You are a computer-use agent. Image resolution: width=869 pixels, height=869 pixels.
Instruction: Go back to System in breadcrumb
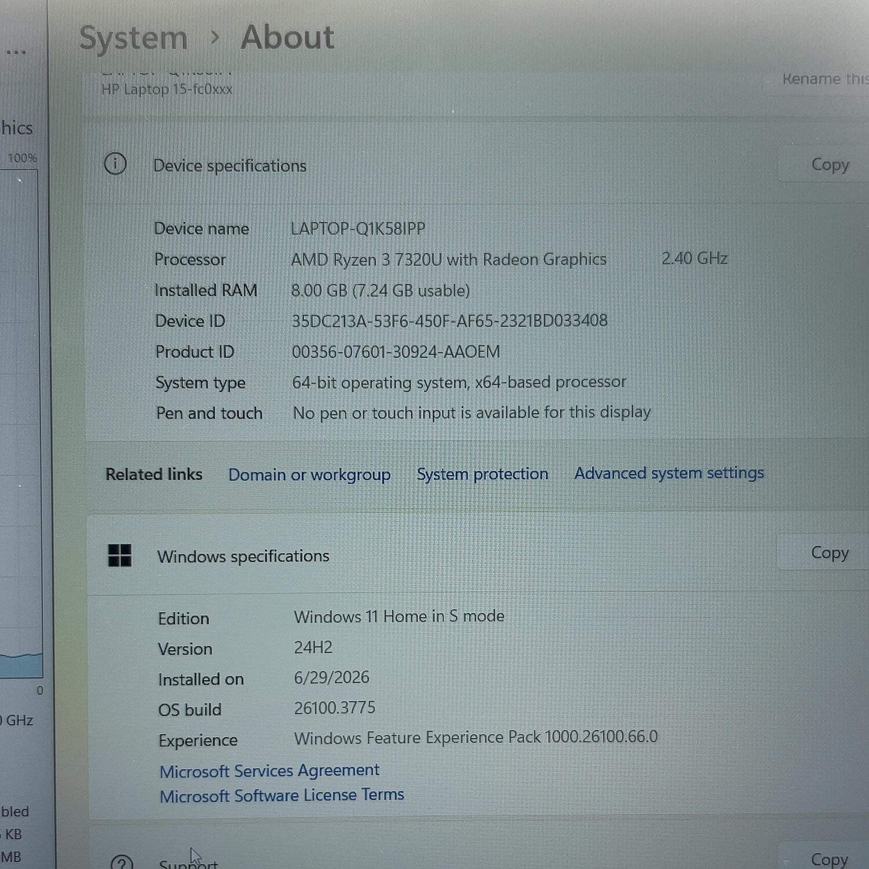(x=133, y=38)
